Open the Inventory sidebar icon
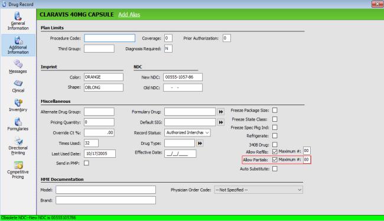Screen dimensions: 384x221 18,102
